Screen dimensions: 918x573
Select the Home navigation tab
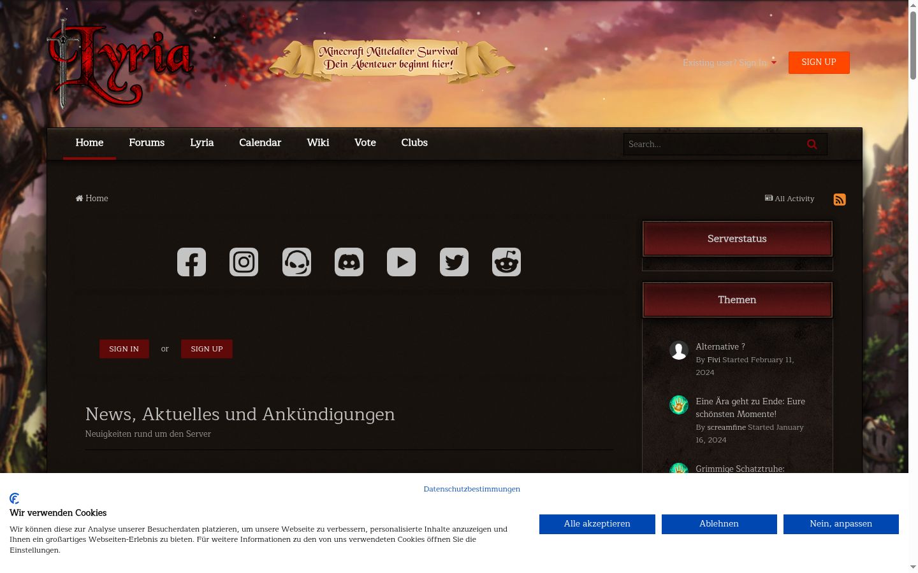pyautogui.click(x=89, y=143)
